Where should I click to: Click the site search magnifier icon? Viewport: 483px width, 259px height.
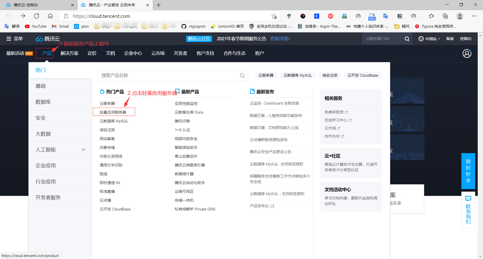tap(407, 39)
